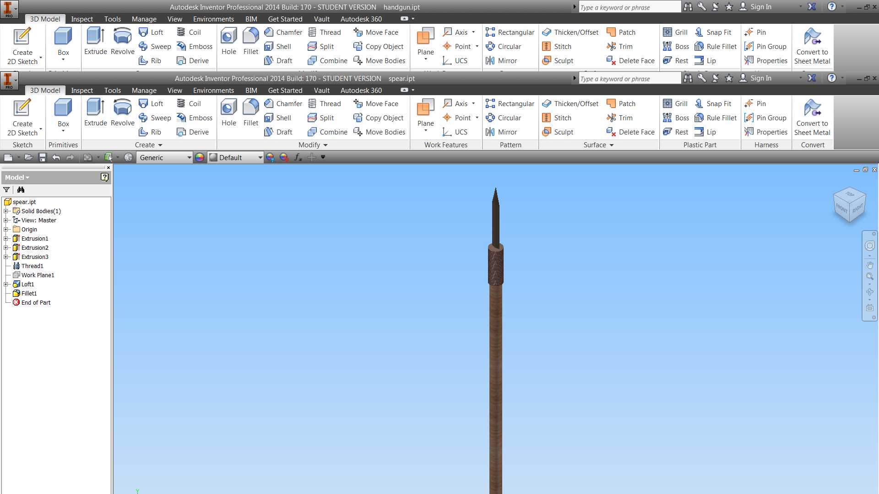
Task: Click Rule Fillet in handgun.ipt window
Action: point(716,47)
